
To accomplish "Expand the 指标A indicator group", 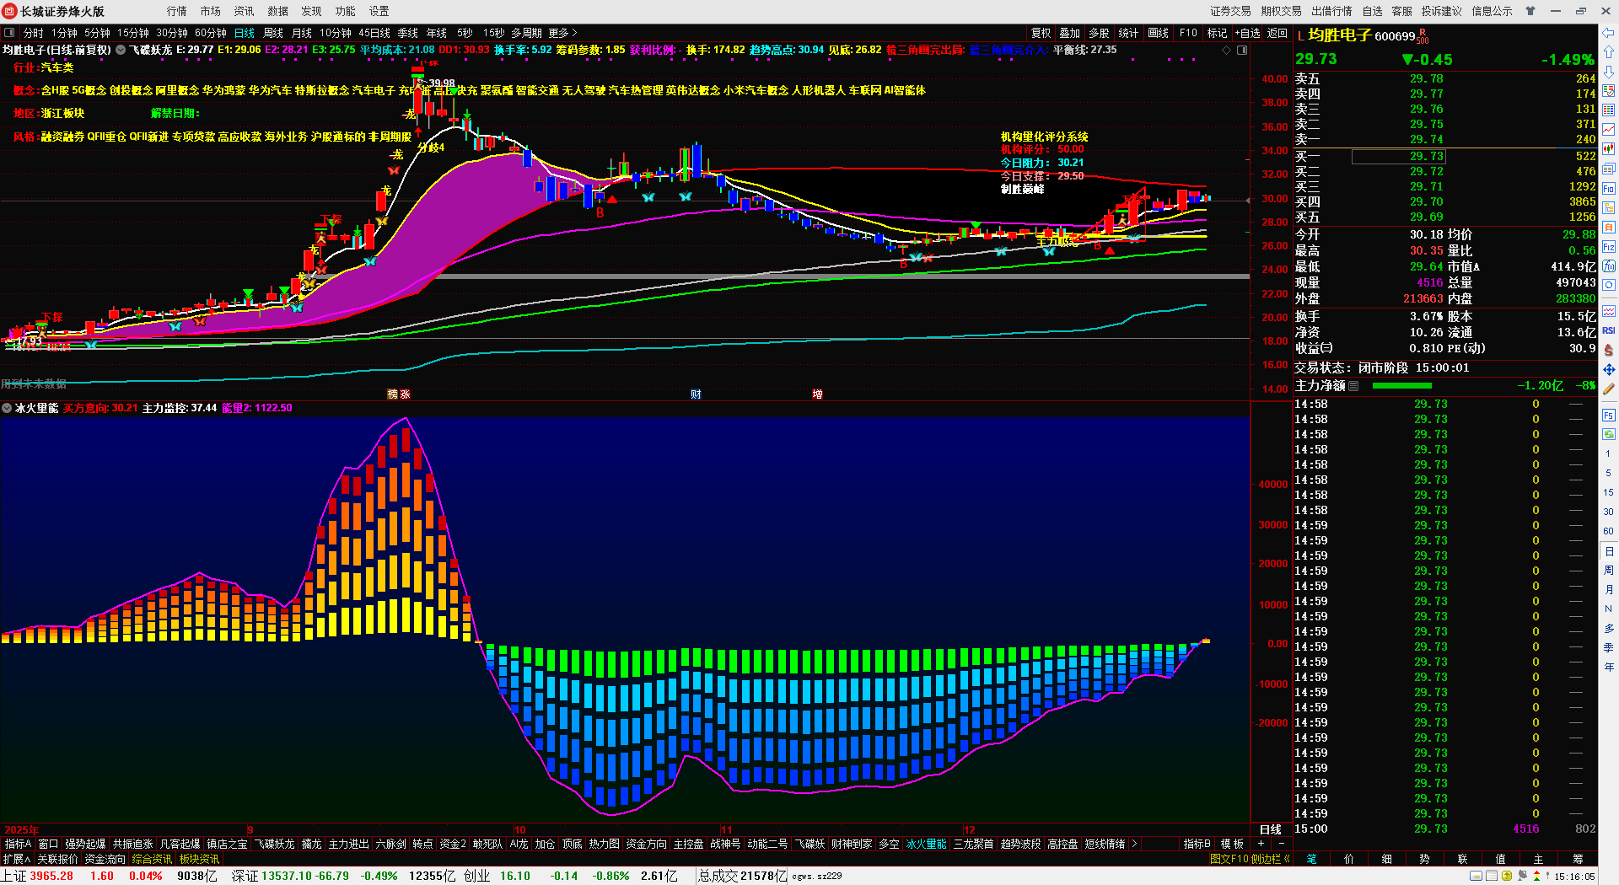I will [x=18, y=844].
